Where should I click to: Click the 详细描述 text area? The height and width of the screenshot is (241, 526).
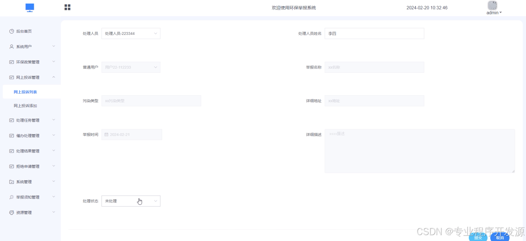tap(420, 151)
